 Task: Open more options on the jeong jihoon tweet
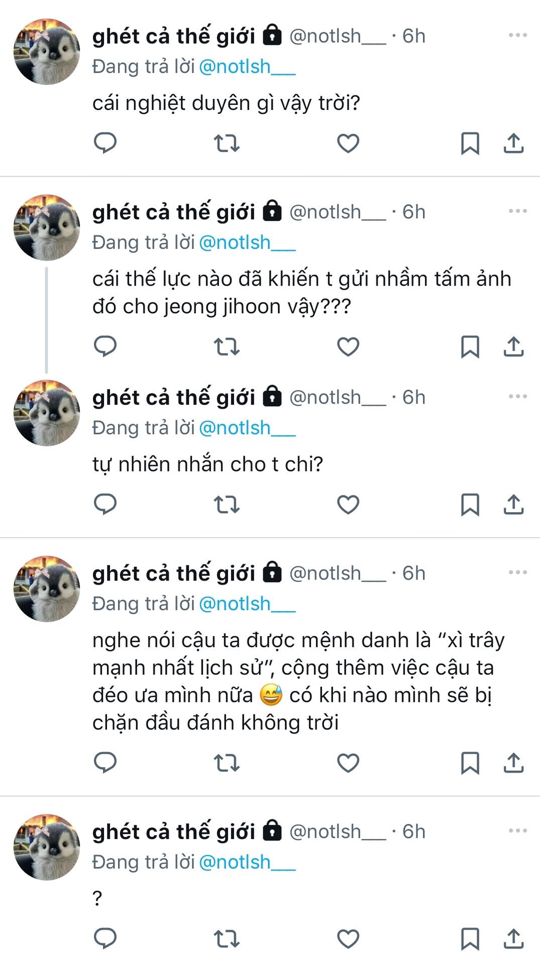[517, 211]
